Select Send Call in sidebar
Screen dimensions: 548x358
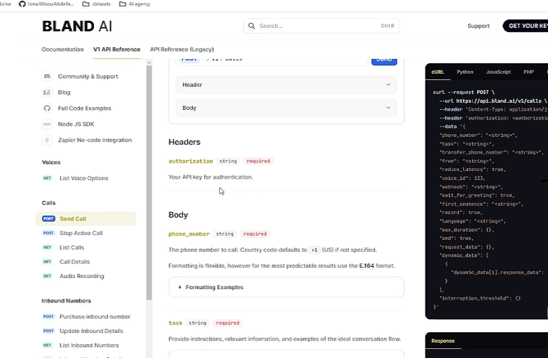click(86, 219)
